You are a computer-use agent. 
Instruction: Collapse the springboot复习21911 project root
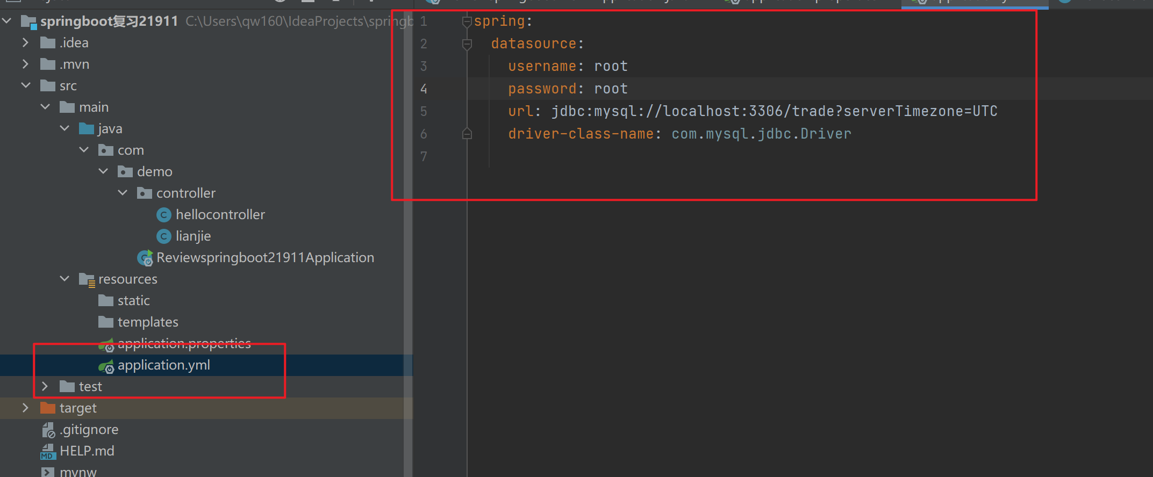7,21
